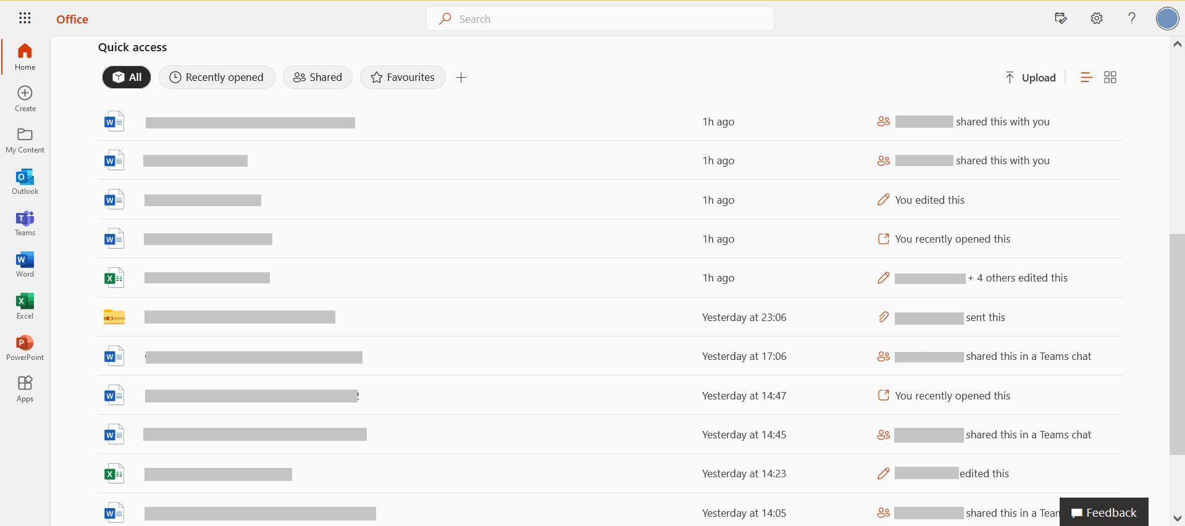Screen dimensions: 1185x526
Task: Open the settings gear
Action: click(x=1096, y=19)
